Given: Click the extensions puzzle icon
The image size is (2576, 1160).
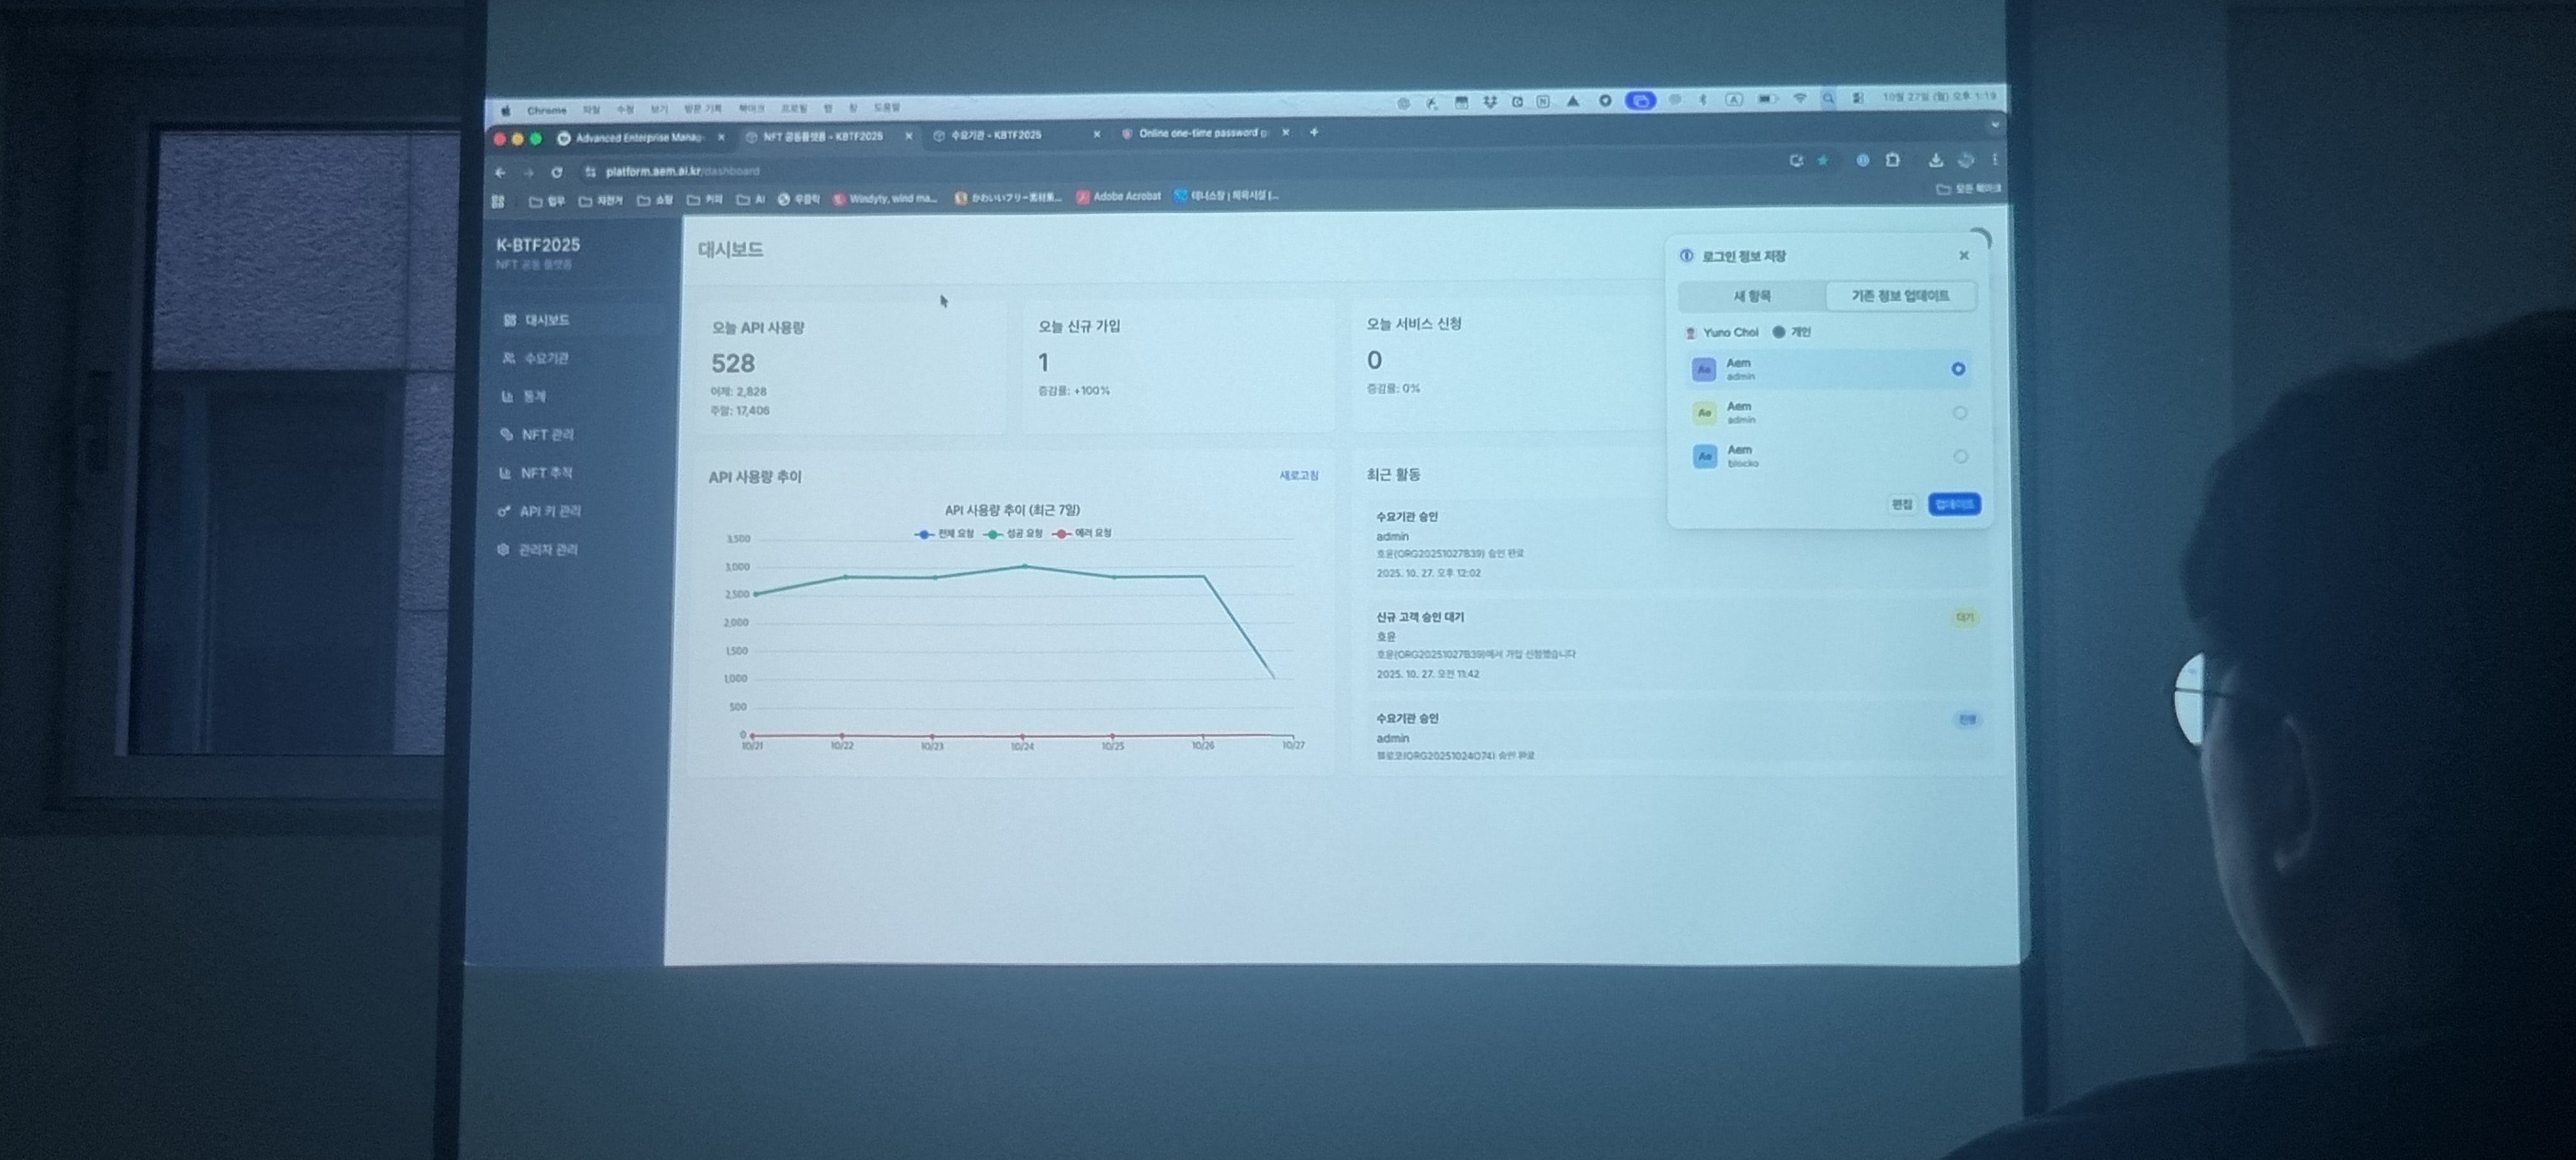Looking at the screenshot, I should (x=1892, y=160).
